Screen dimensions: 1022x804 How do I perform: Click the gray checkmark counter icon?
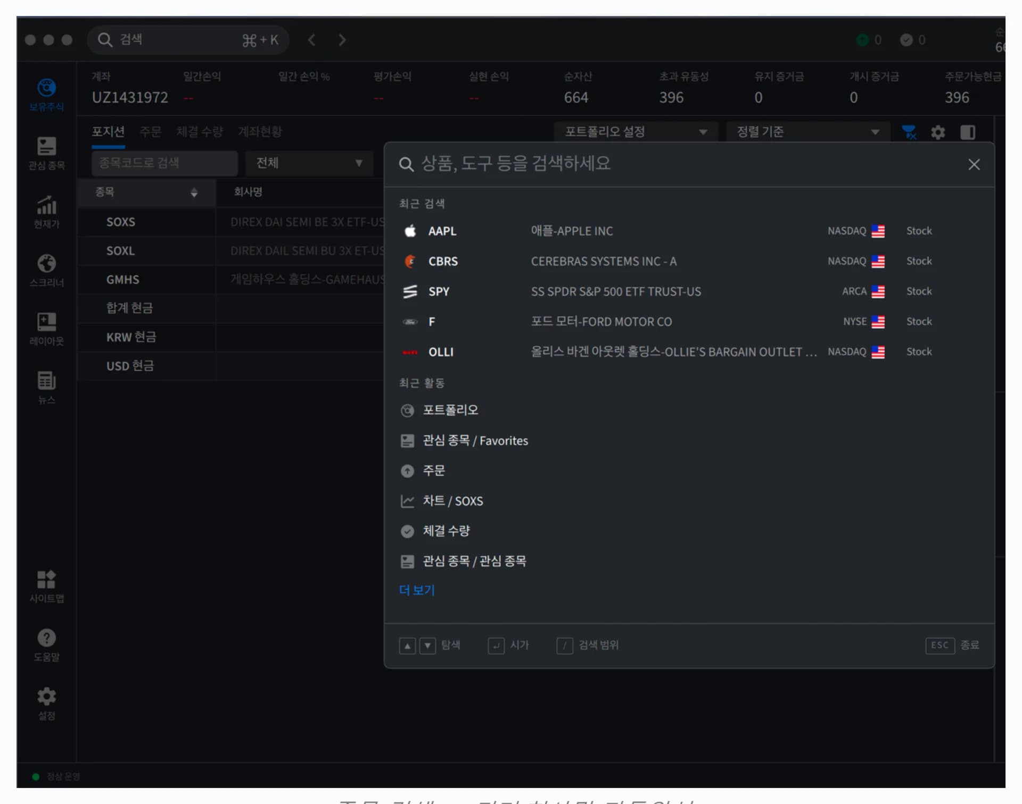click(906, 40)
